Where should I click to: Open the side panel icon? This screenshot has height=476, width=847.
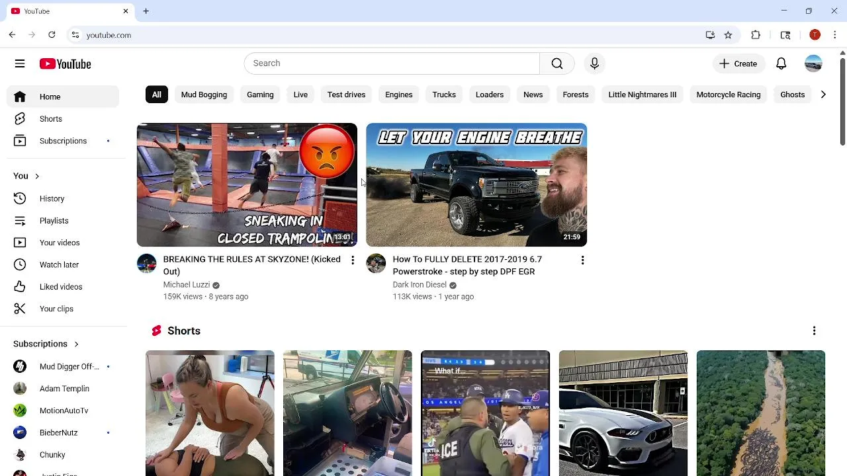(785, 35)
